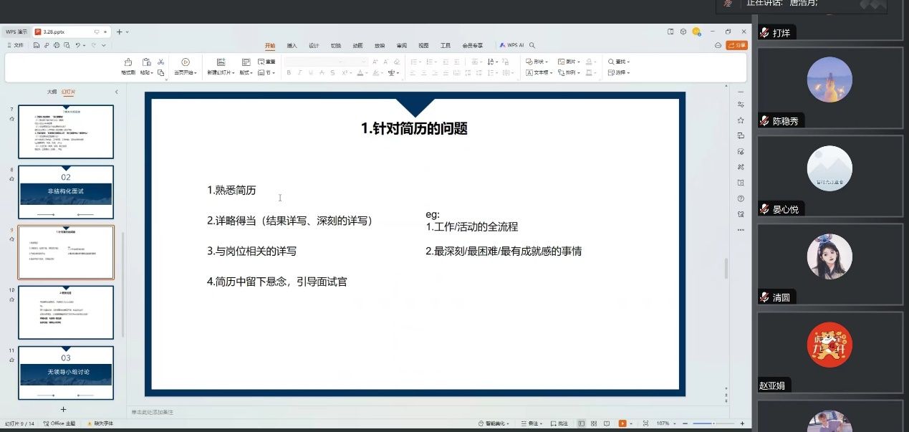Open WPS AI assistant
This screenshot has width=909, height=432.
(x=512, y=45)
